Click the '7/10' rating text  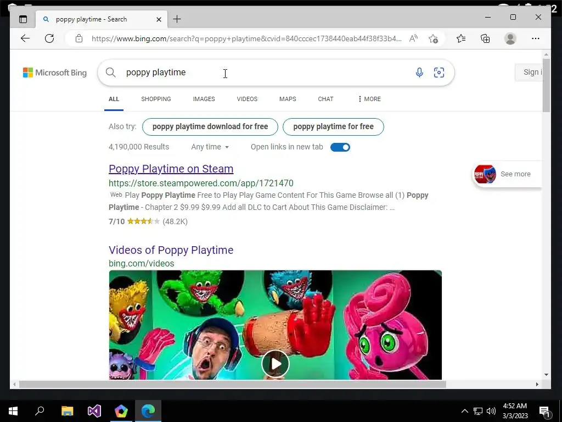pyautogui.click(x=116, y=221)
